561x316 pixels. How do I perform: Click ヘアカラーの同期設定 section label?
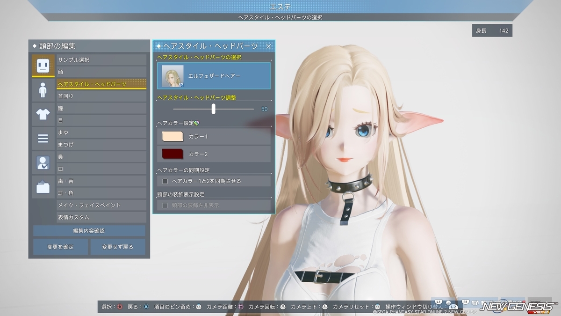click(x=184, y=170)
